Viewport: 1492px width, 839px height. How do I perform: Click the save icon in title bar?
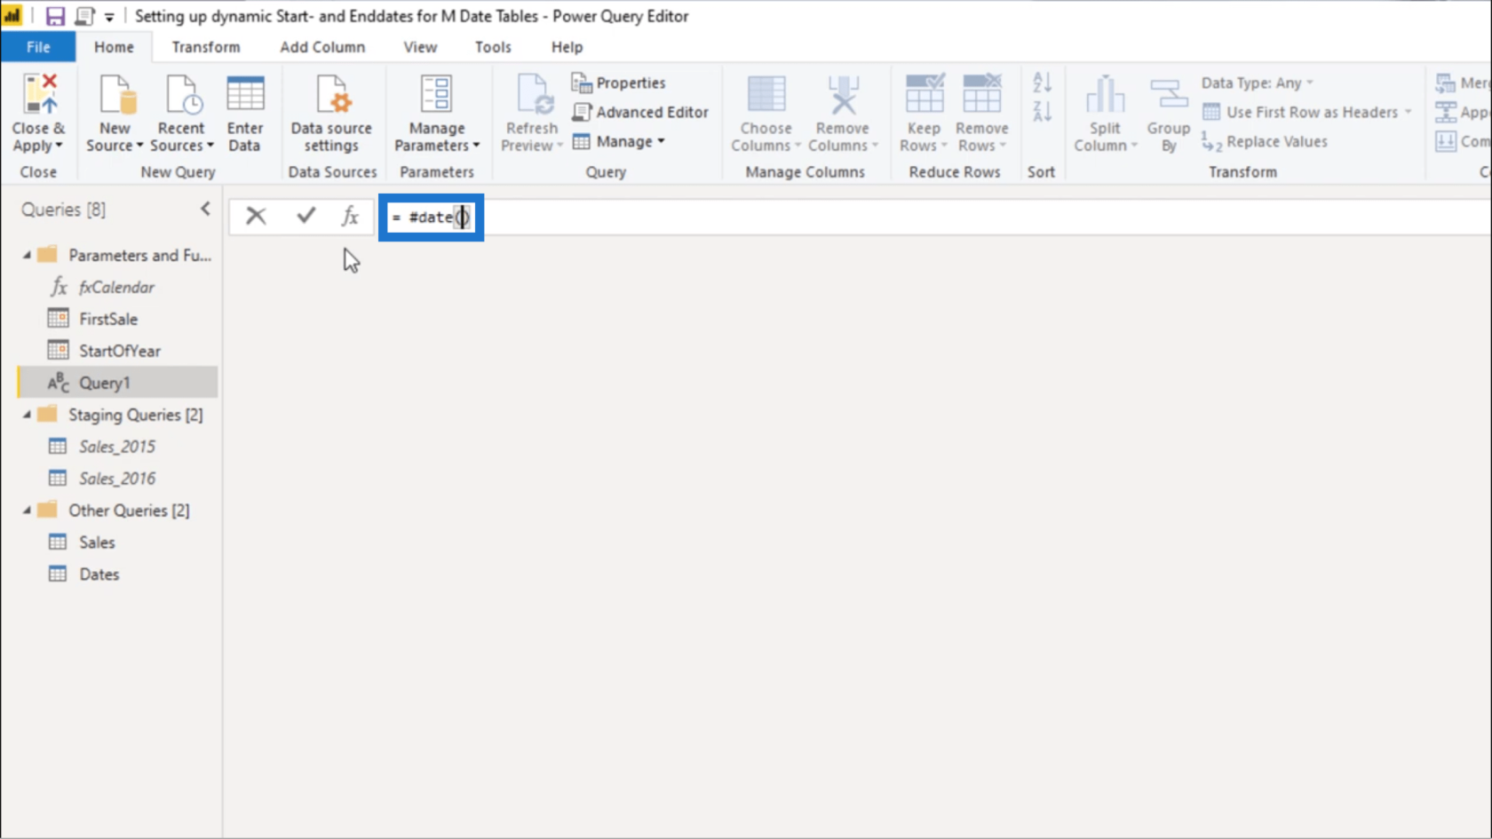pos(55,16)
